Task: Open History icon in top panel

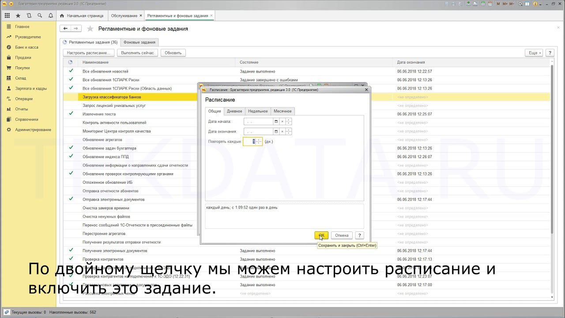Action: [29, 15]
